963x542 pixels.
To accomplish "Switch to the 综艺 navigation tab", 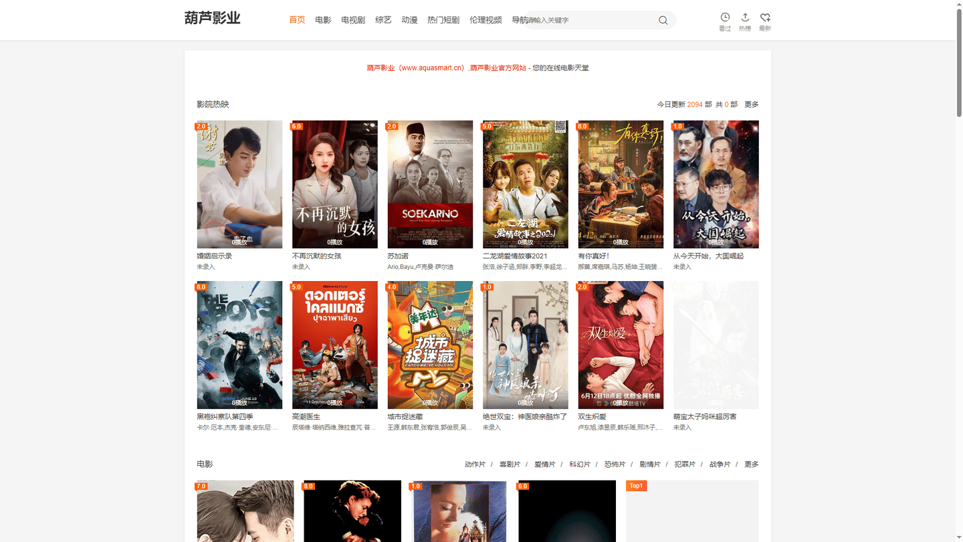I will click(383, 20).
